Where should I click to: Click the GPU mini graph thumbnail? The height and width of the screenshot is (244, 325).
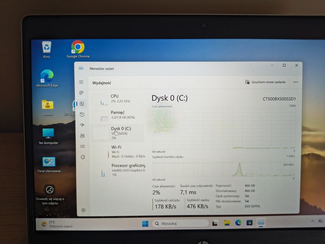tap(101, 170)
